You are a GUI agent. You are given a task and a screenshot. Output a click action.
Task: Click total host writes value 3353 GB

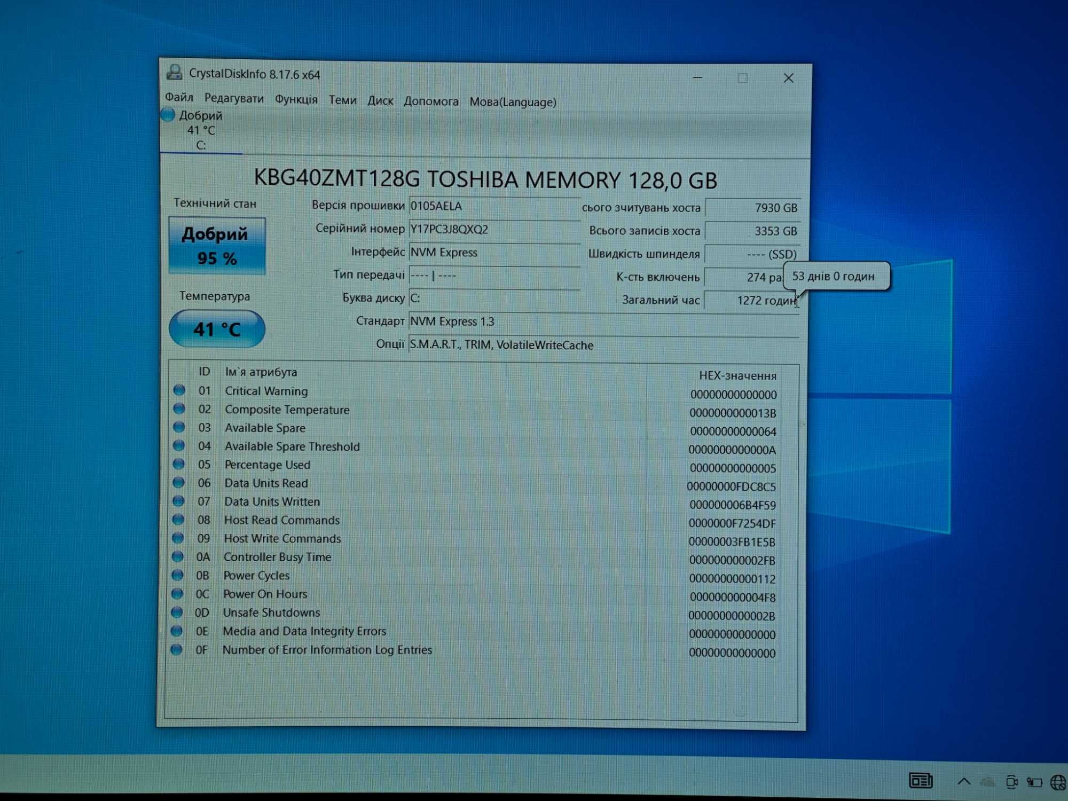coord(752,231)
